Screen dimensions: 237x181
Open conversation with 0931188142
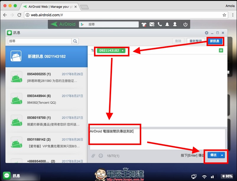(x=47, y=143)
